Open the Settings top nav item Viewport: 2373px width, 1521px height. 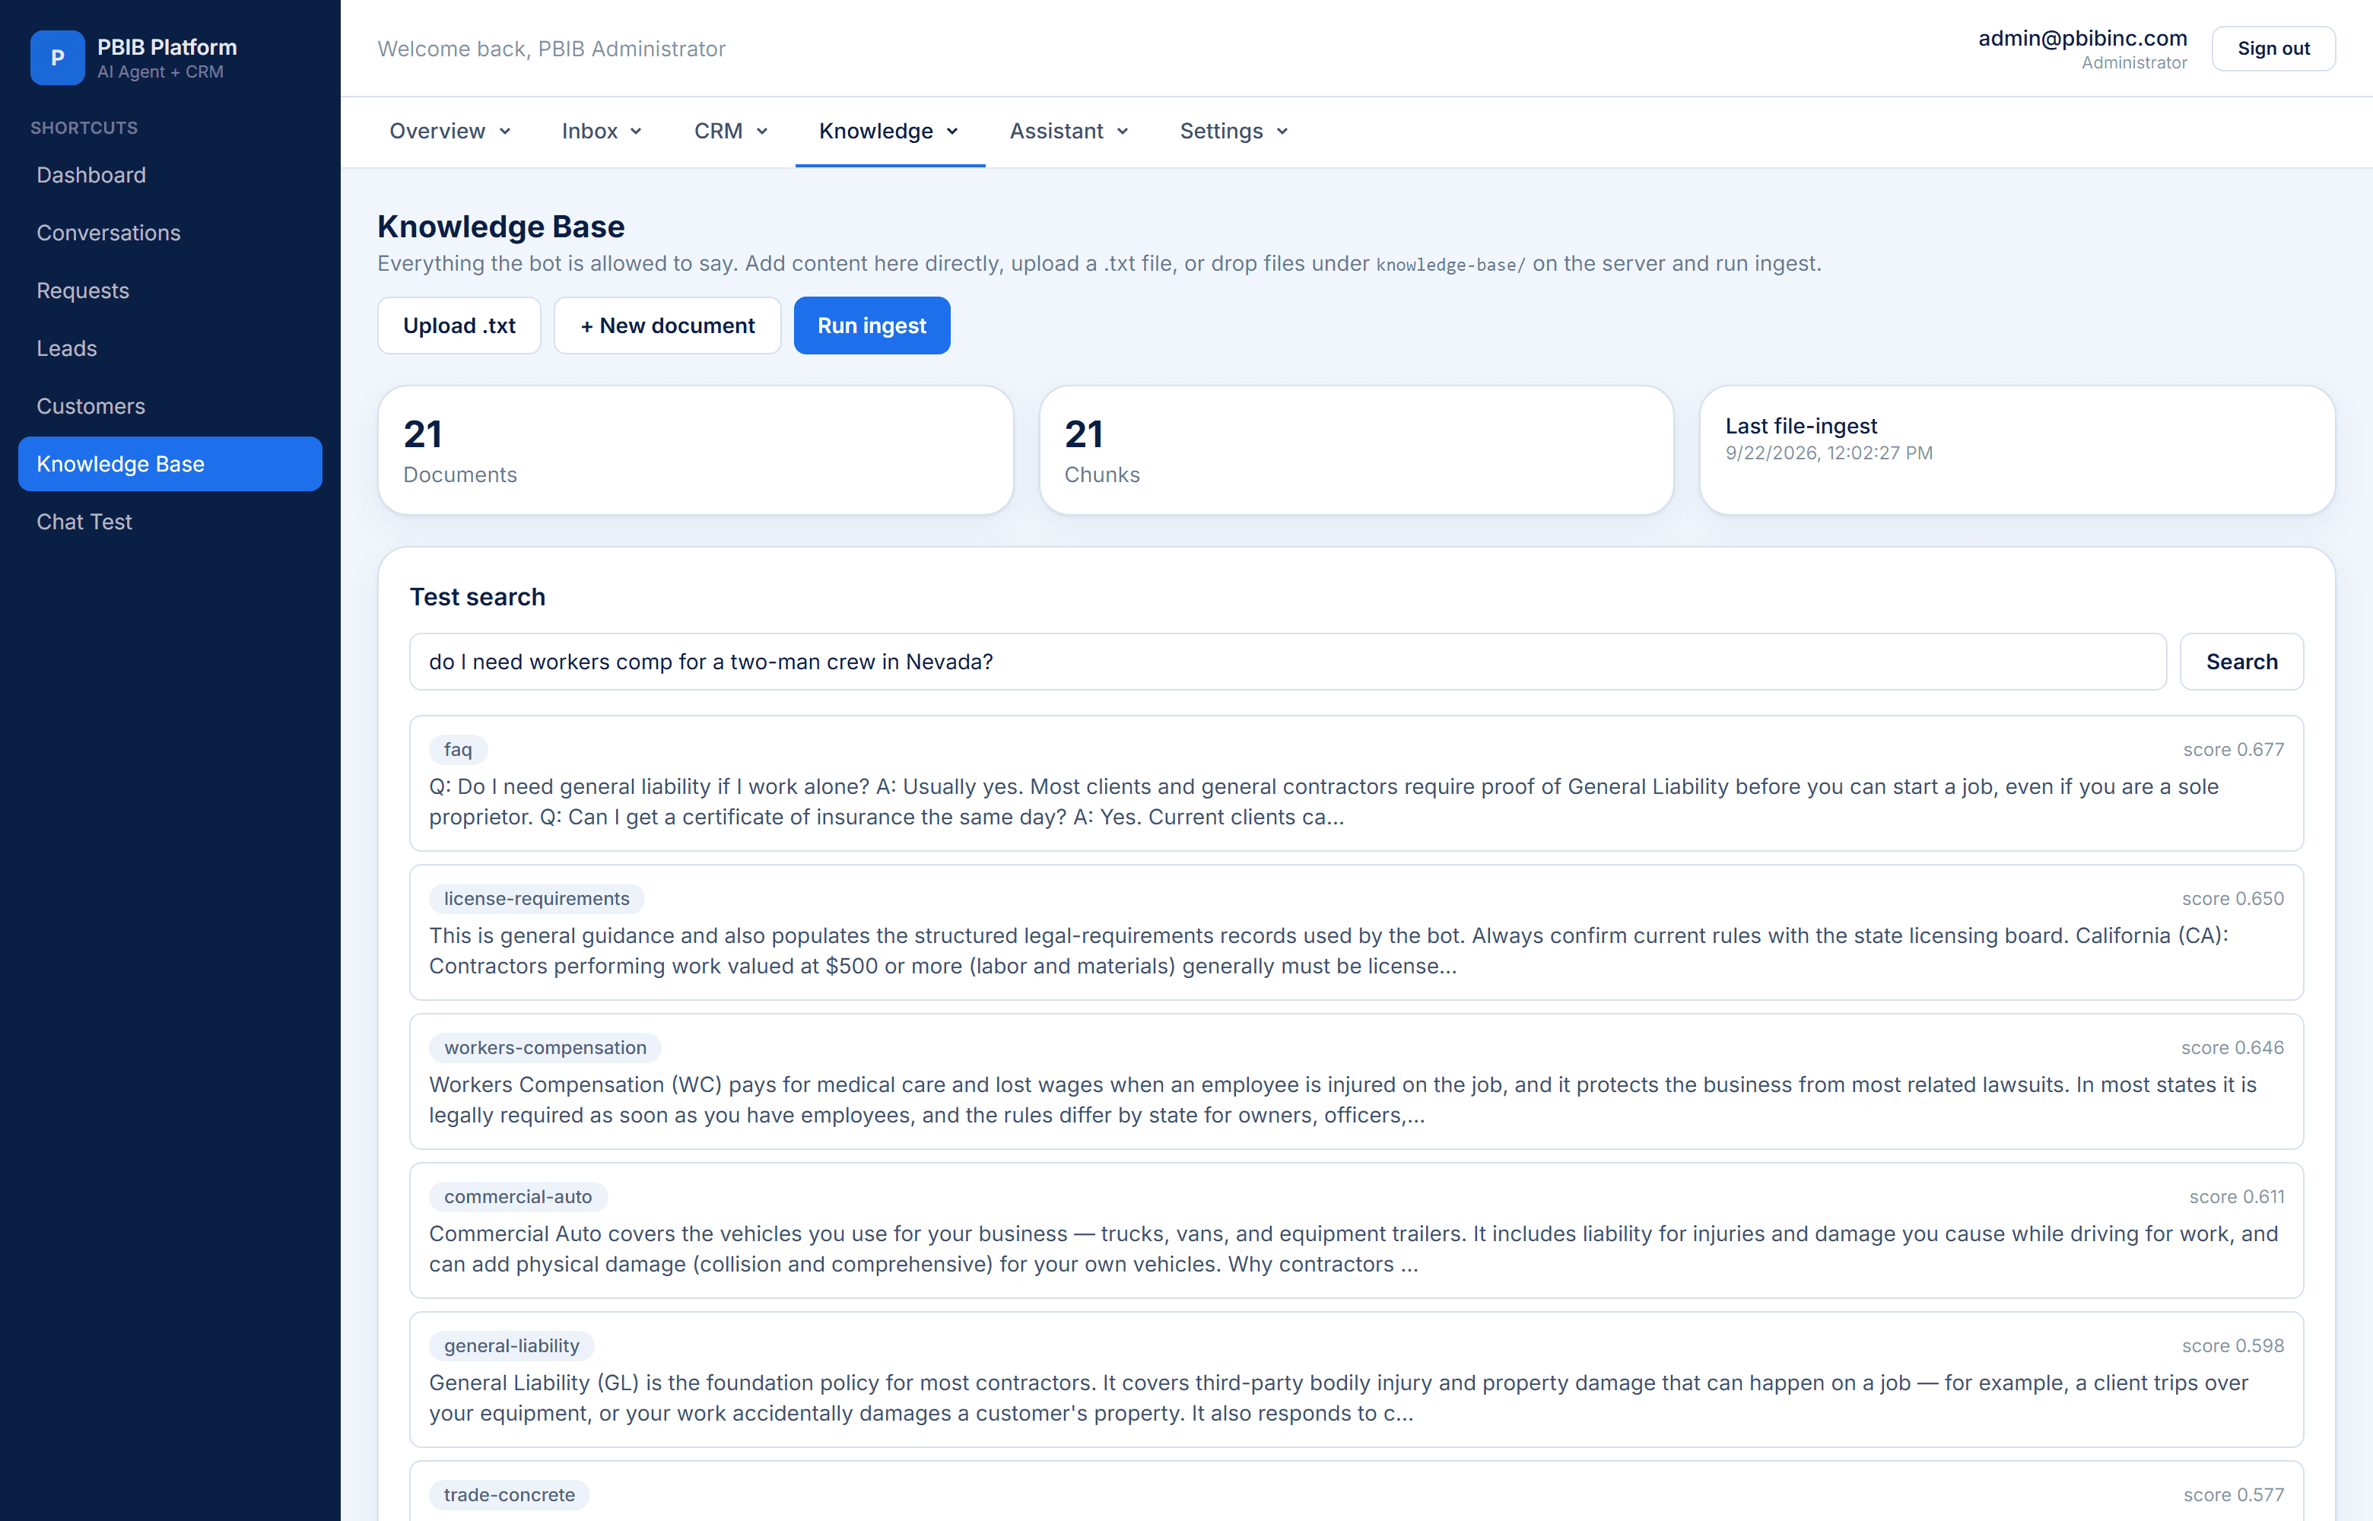click(1234, 132)
